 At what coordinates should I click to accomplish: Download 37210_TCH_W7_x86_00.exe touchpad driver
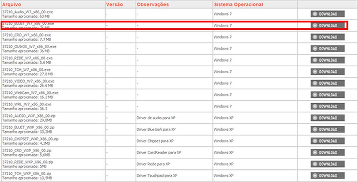click(327, 72)
